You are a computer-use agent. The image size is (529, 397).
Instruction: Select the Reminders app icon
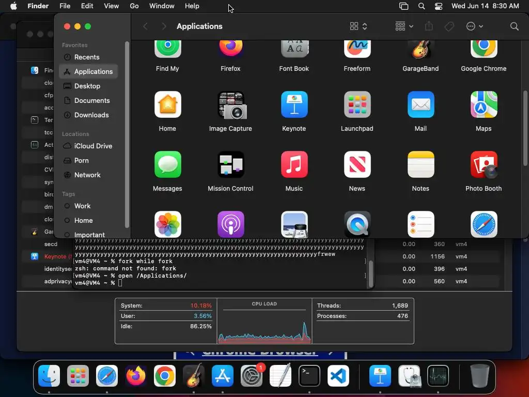421,224
